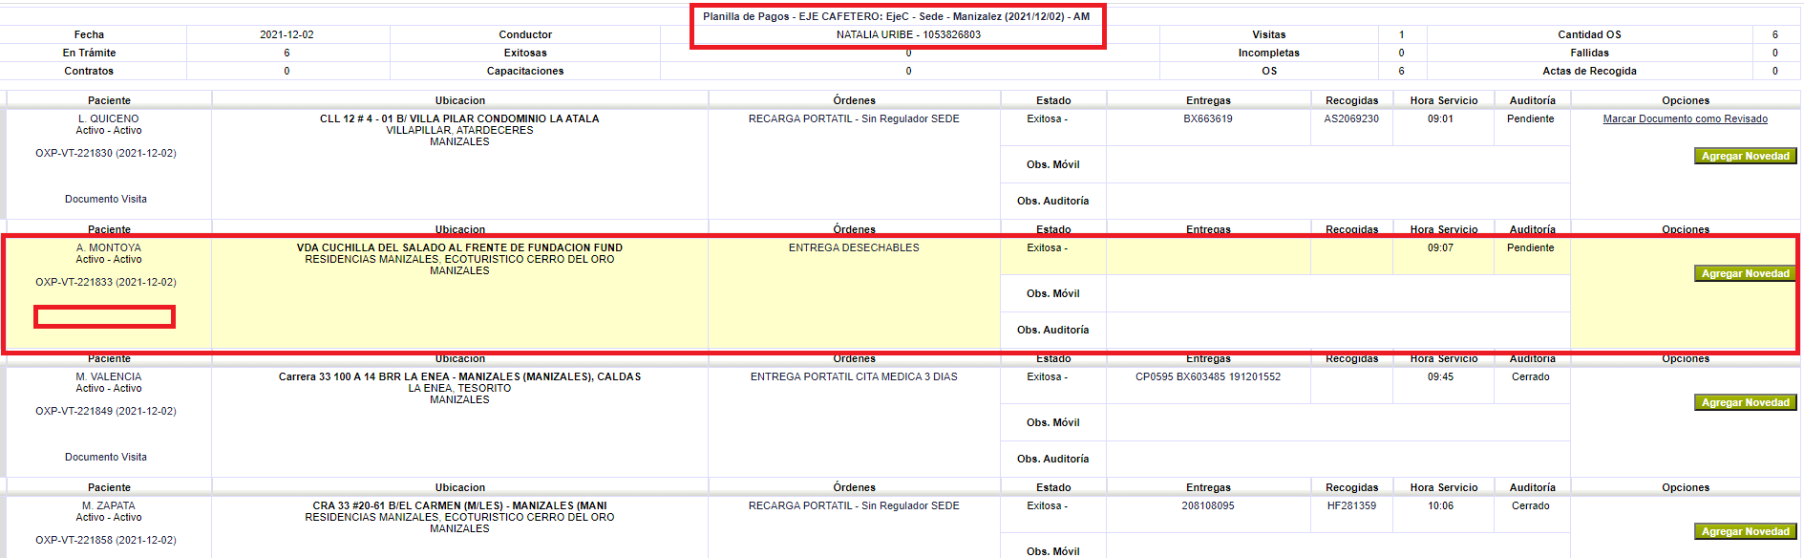Click Obs. Auditoría field in A. Montoya row
1804x558 pixels.
tap(1338, 330)
